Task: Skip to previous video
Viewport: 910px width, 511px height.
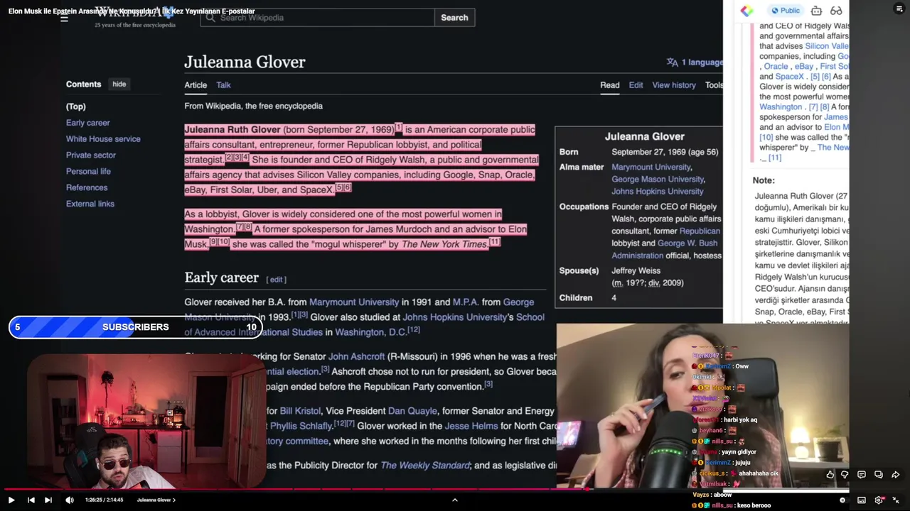Action: tap(31, 500)
